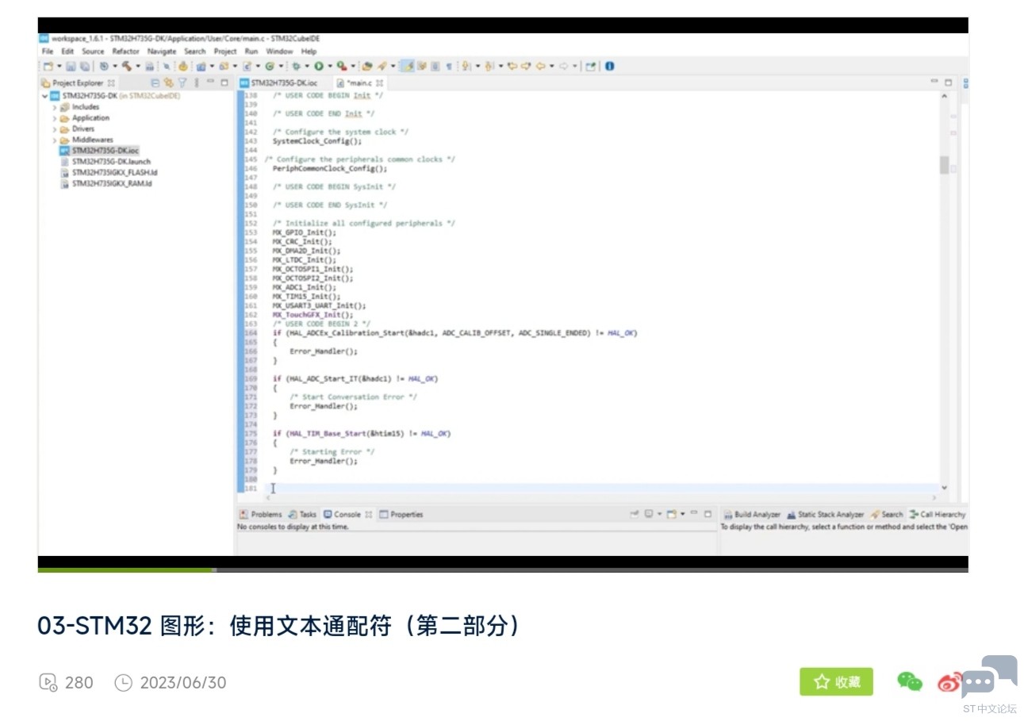The image size is (1024, 721).
Task: Click the blue information icon in toolbar
Action: tap(609, 67)
